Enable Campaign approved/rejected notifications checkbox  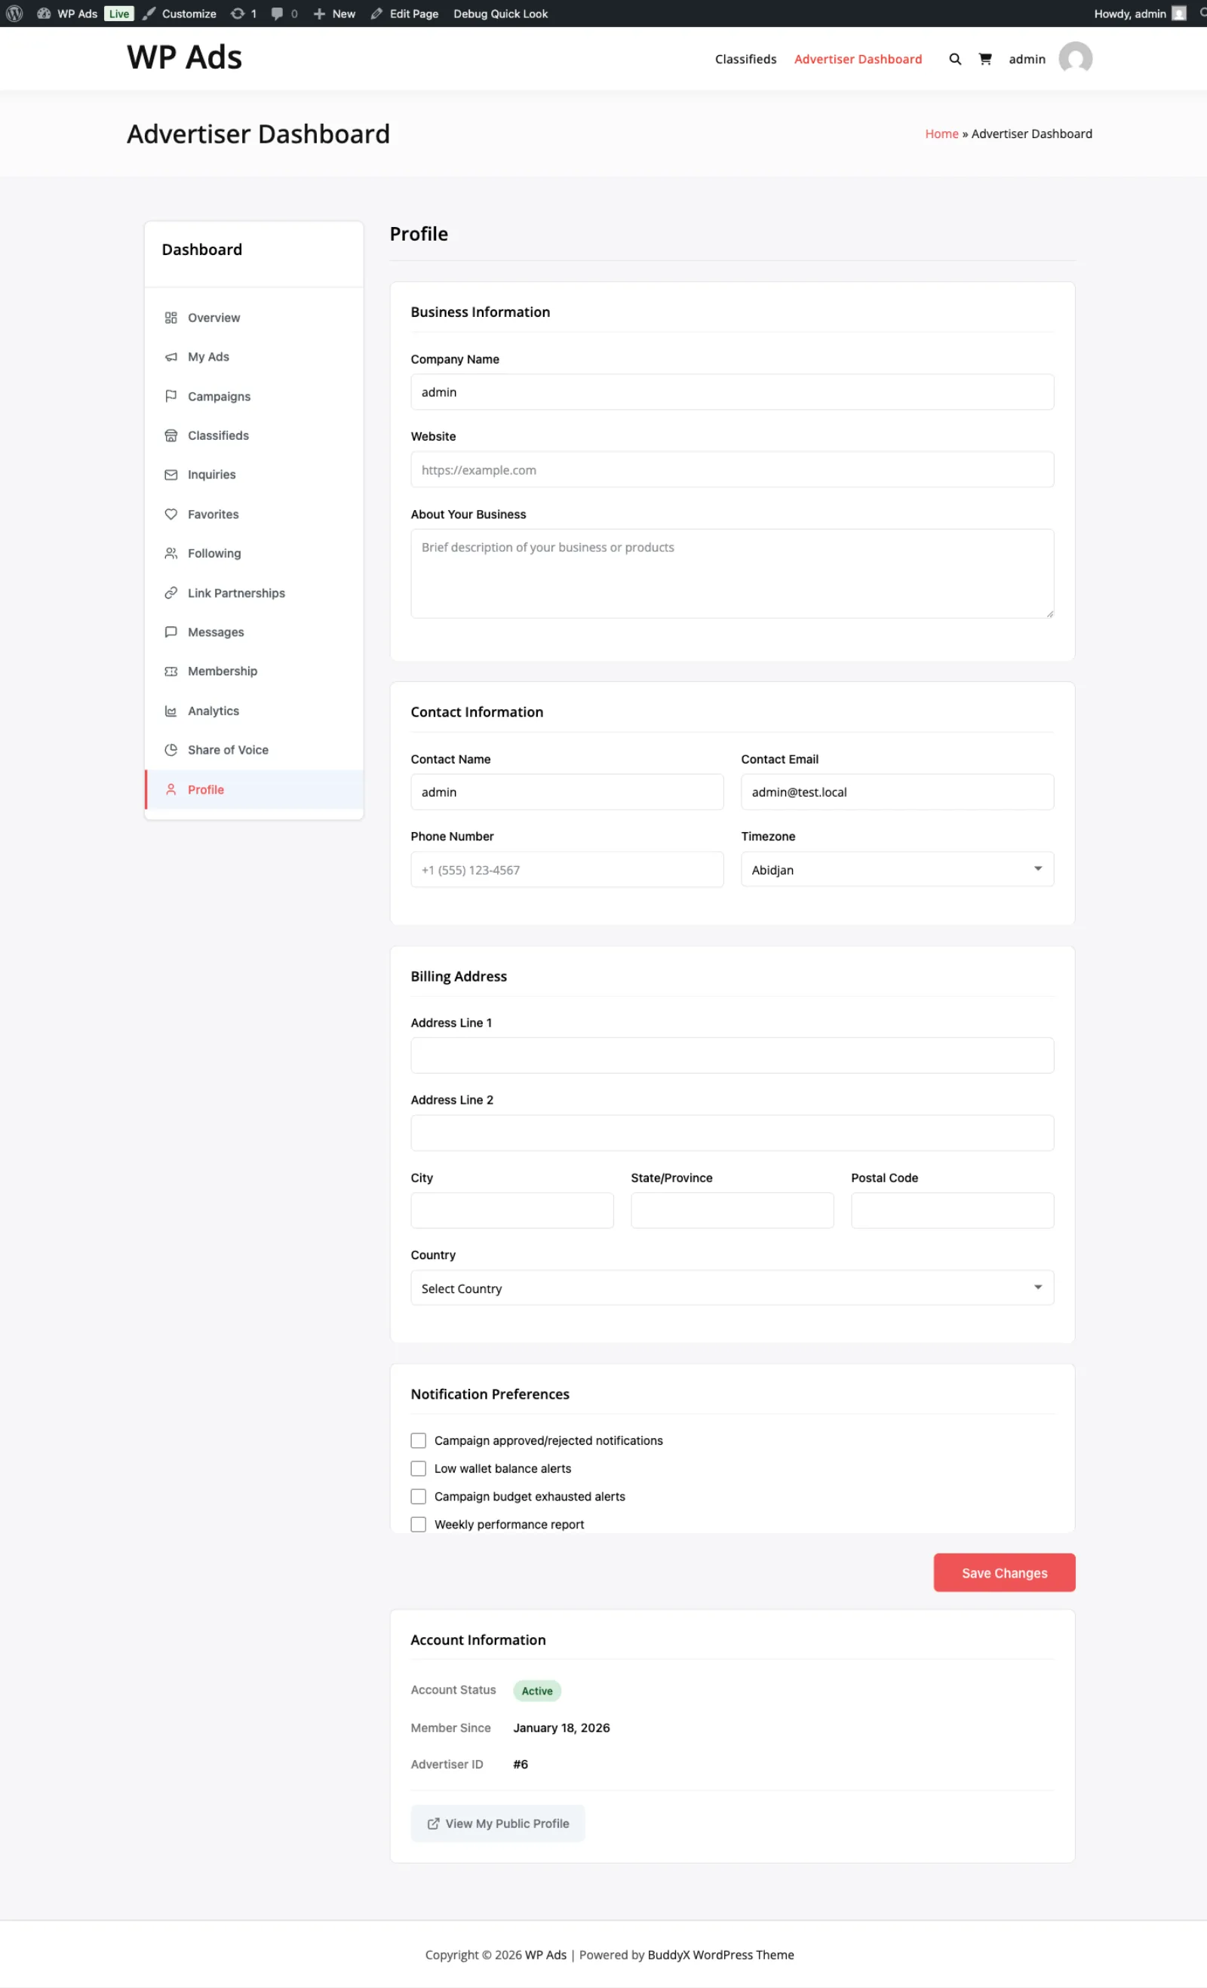[x=418, y=1441]
